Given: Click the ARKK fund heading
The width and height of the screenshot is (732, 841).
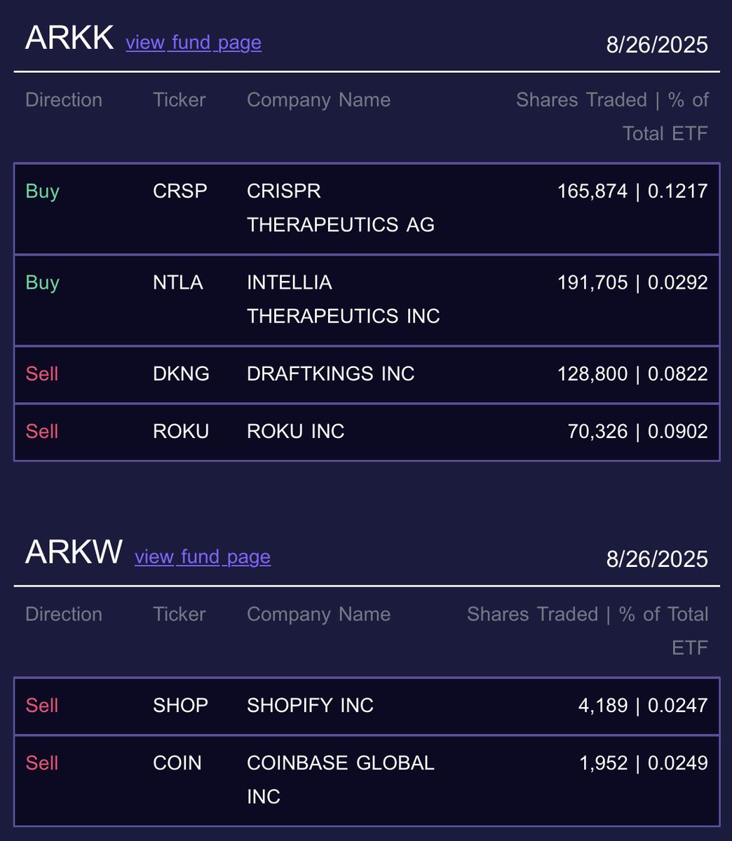Looking at the screenshot, I should 69,37.
